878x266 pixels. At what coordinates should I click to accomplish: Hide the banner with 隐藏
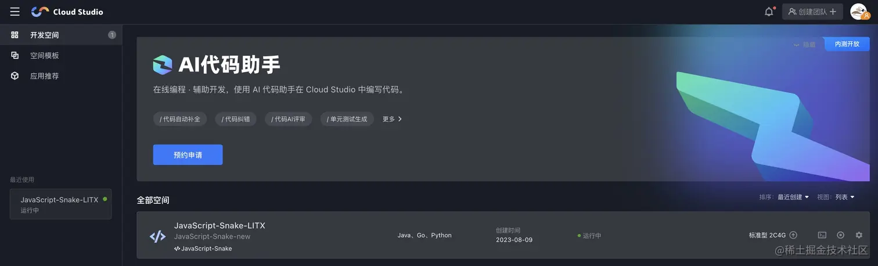804,44
